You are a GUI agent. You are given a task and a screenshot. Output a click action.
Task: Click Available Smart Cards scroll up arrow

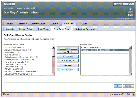tap(53, 48)
